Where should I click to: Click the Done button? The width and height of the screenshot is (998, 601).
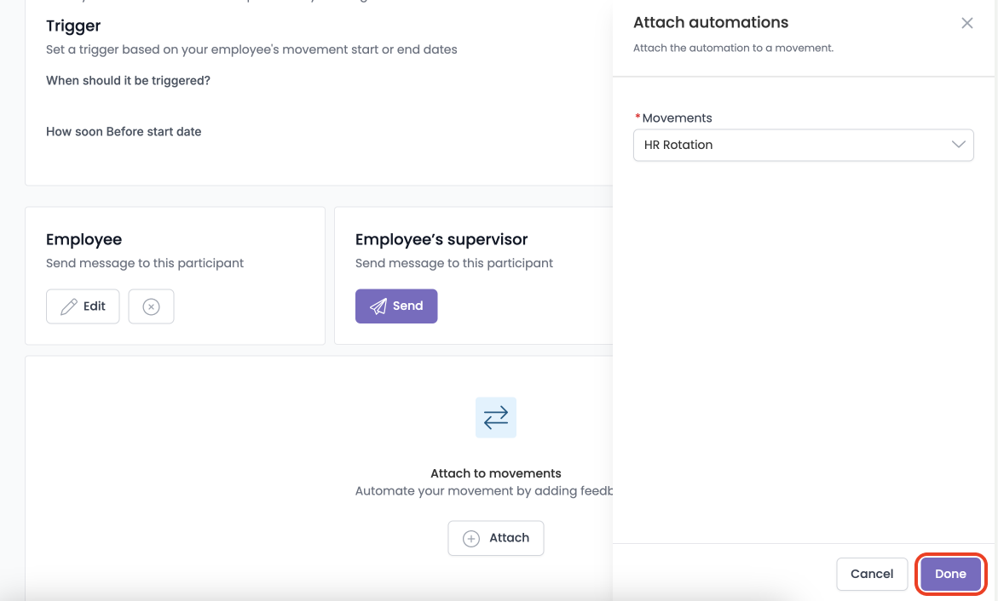tap(950, 574)
